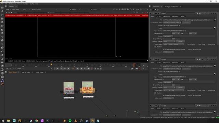Toggle Auto Alpha checkbox in Read2 panel

click(207, 44)
